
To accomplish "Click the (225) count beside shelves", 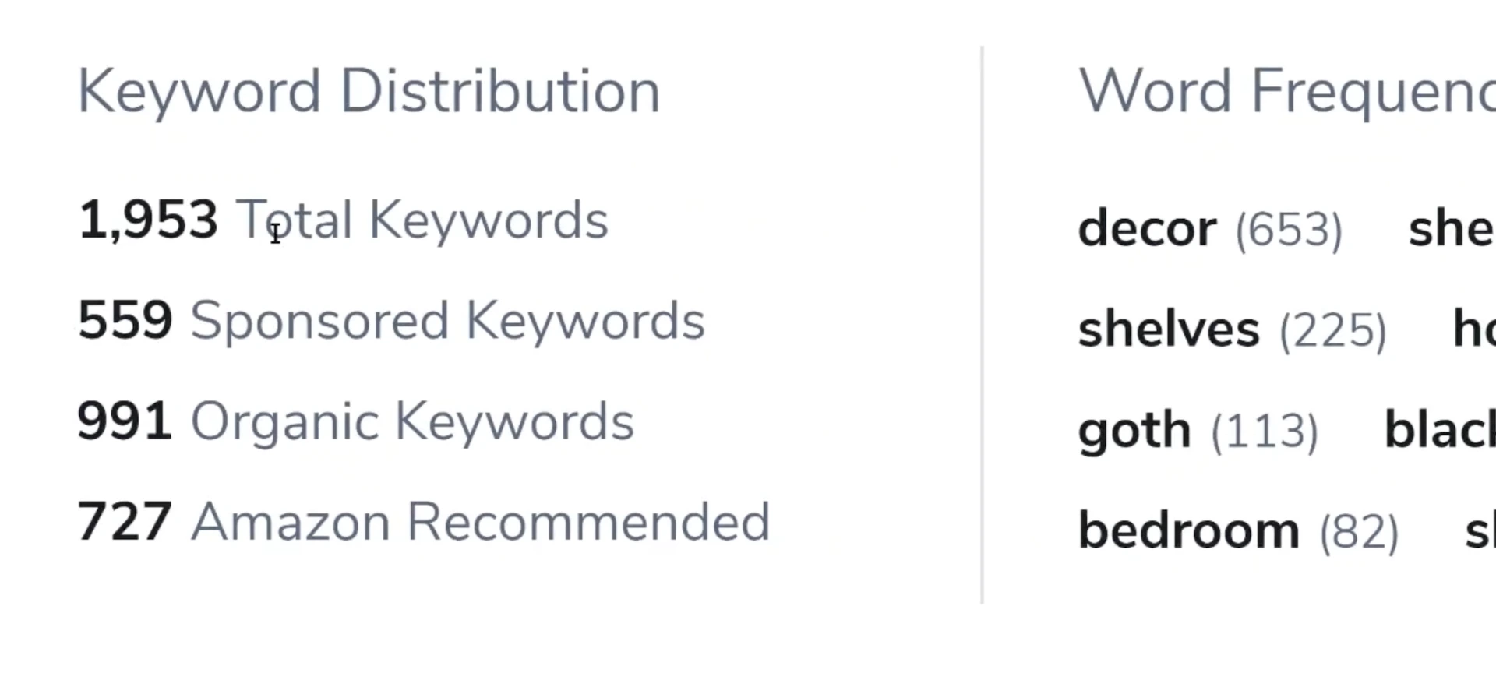I will pos(1332,331).
